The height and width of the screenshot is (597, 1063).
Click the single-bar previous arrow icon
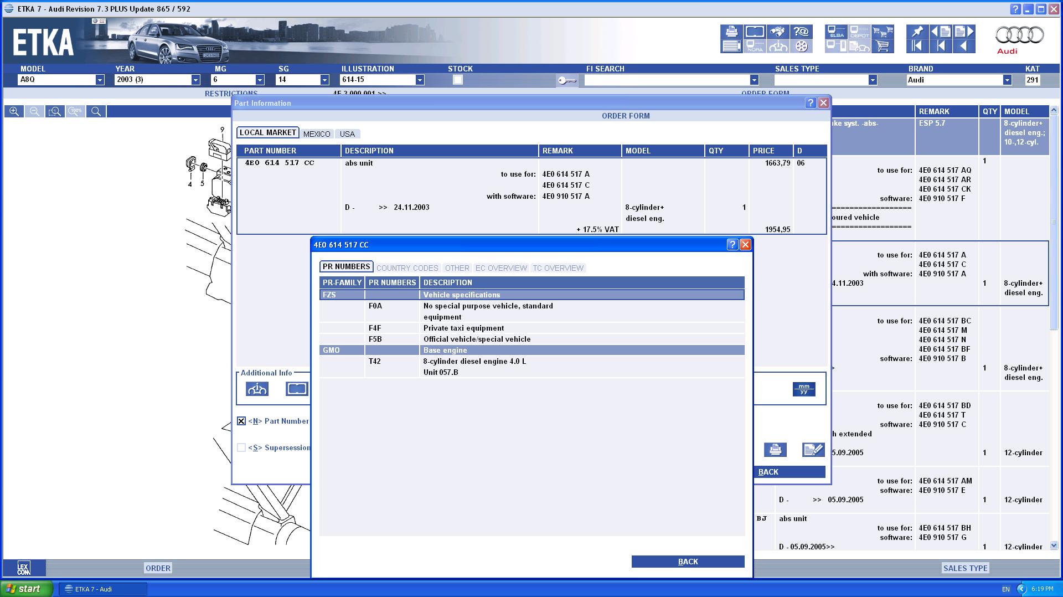[941, 47]
